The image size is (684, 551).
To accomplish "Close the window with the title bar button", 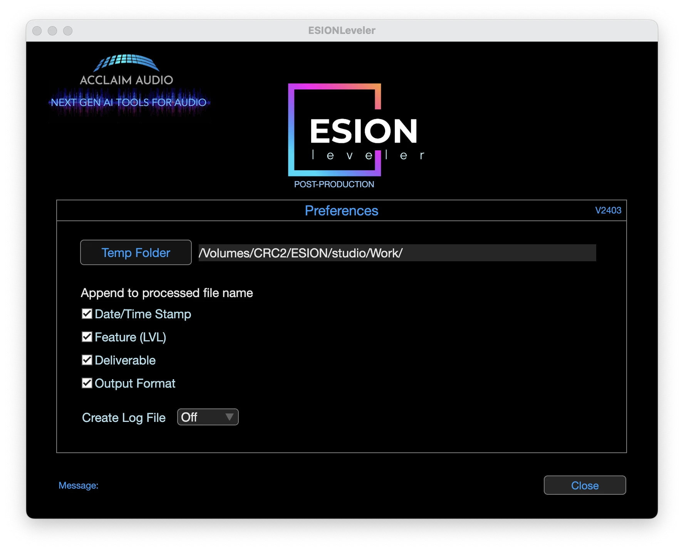I will click(37, 31).
